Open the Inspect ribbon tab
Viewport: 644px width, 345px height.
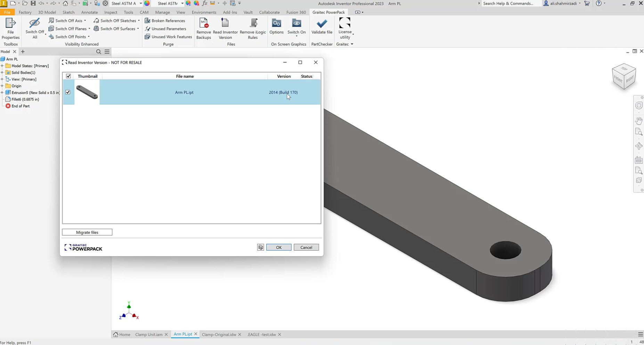111,12
